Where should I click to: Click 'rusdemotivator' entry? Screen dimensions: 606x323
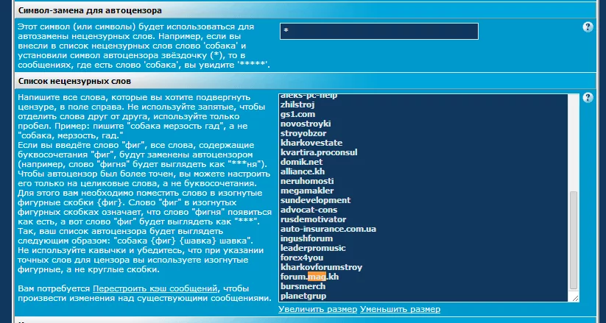click(x=314, y=219)
